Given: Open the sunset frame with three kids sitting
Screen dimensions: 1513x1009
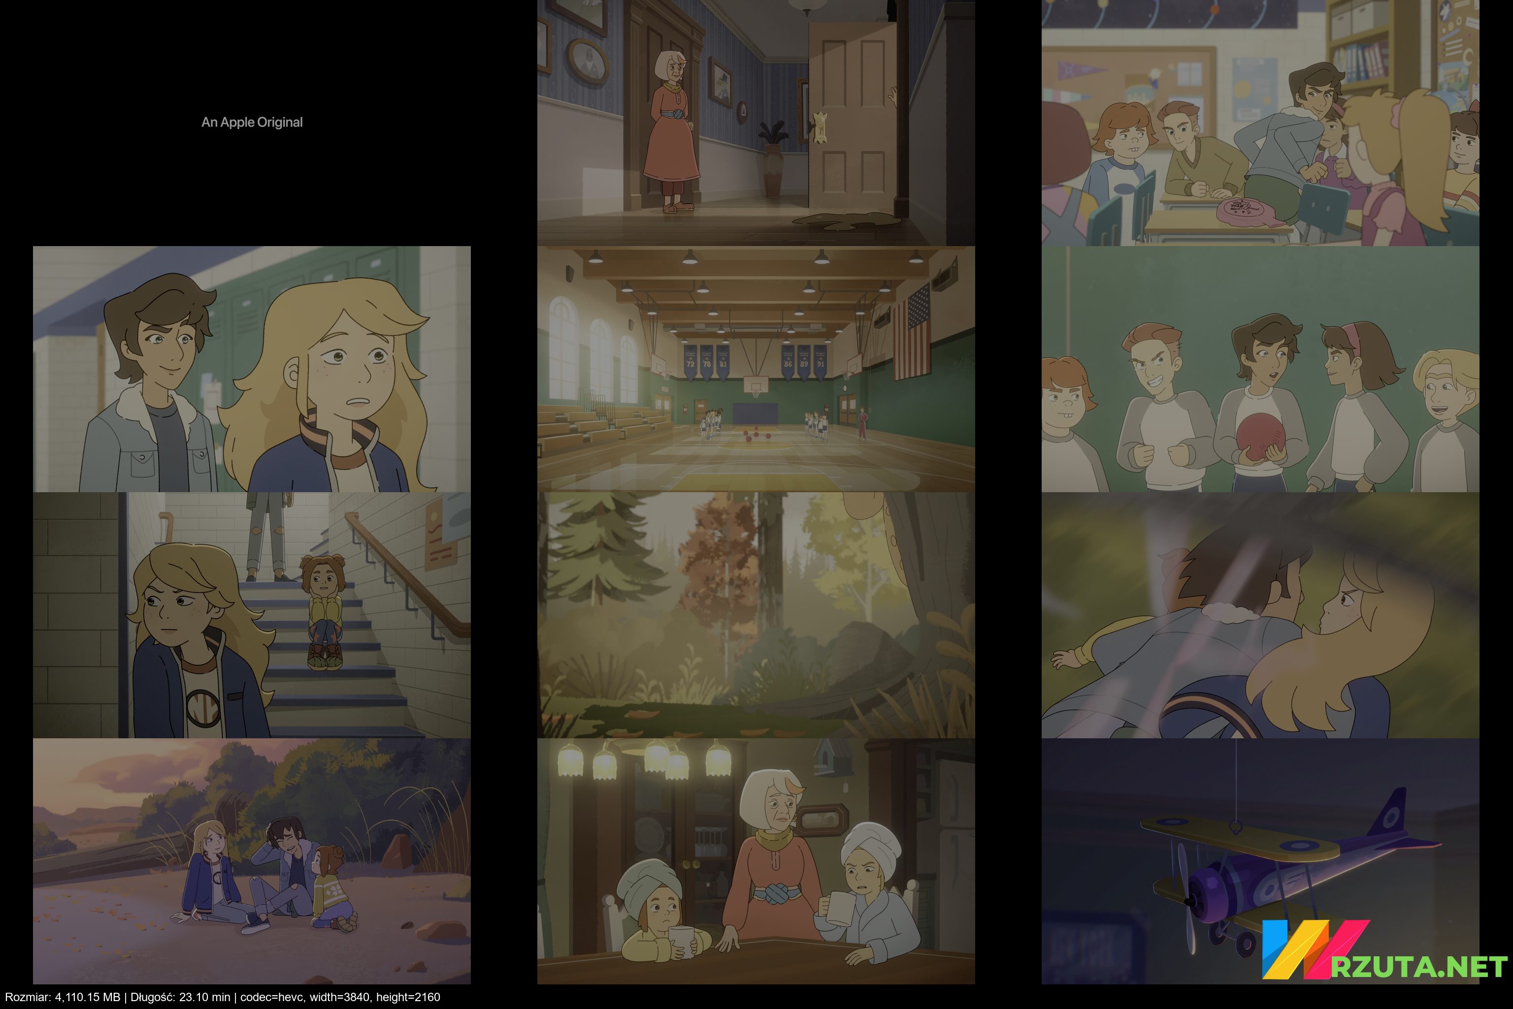Looking at the screenshot, I should click(252, 861).
